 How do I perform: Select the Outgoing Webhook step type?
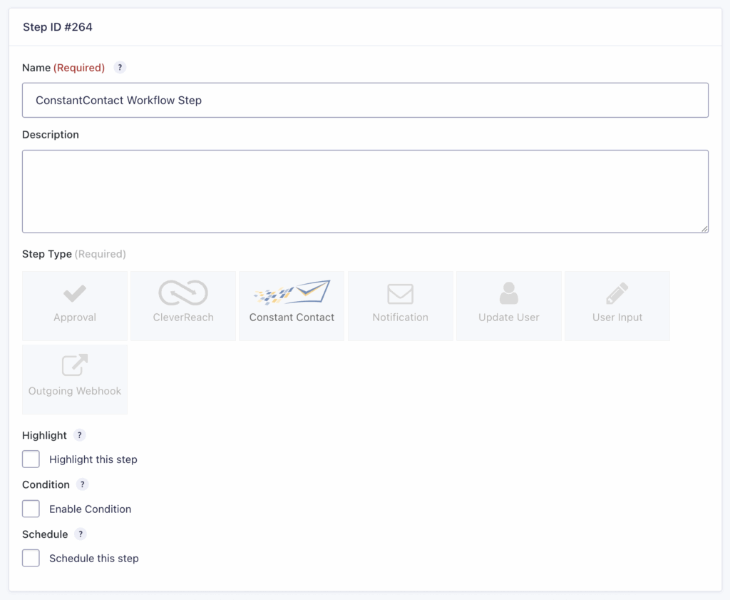pos(74,379)
